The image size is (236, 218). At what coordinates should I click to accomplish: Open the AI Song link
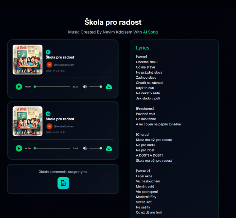point(150,32)
